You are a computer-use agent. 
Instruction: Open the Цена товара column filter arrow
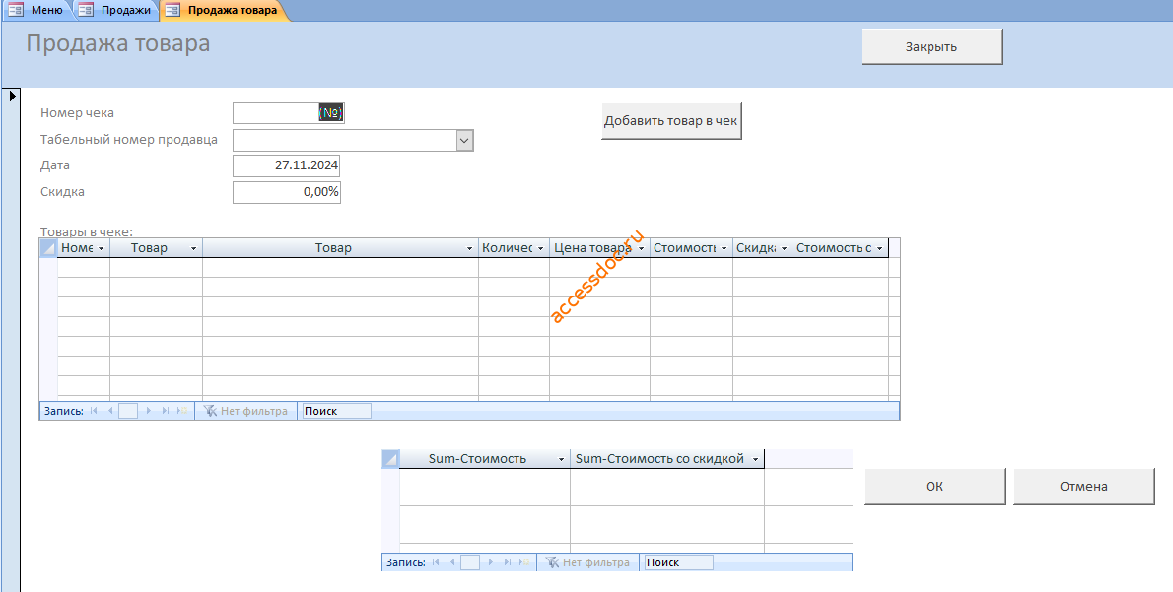pyautogui.click(x=641, y=248)
